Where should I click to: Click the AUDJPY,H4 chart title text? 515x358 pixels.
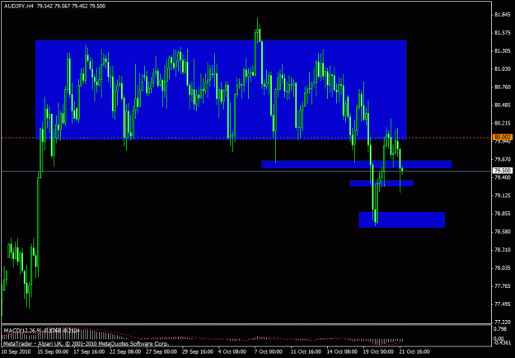(x=19, y=6)
